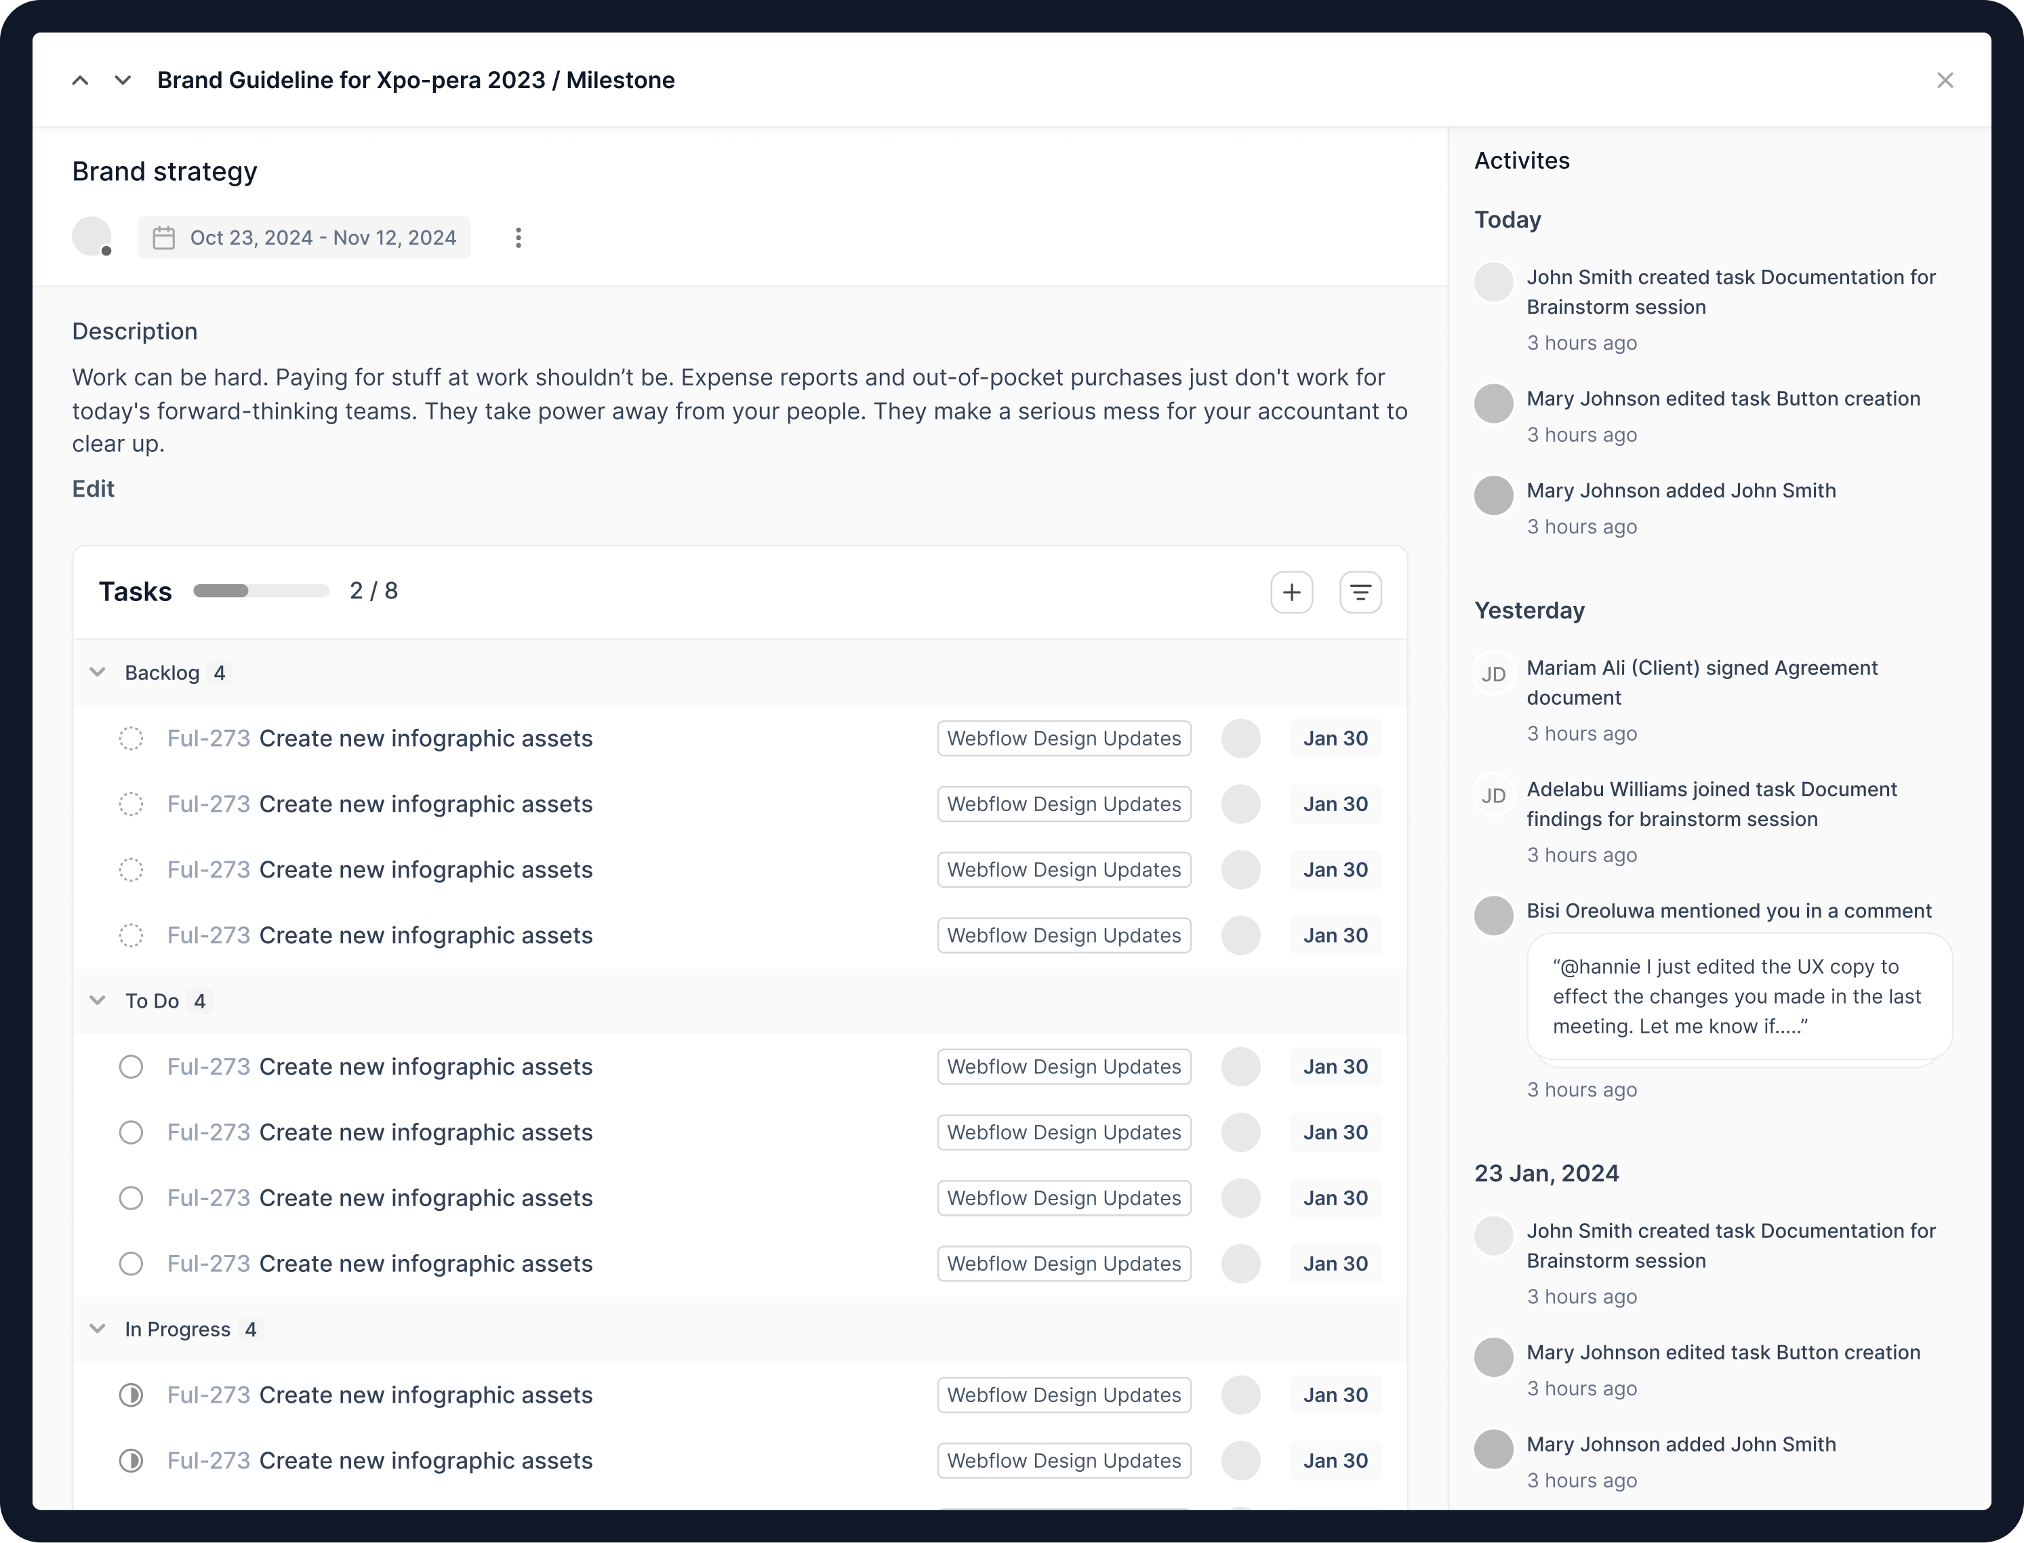The height and width of the screenshot is (1543, 2024).
Task: Collapse the To Do group
Action: (98, 1000)
